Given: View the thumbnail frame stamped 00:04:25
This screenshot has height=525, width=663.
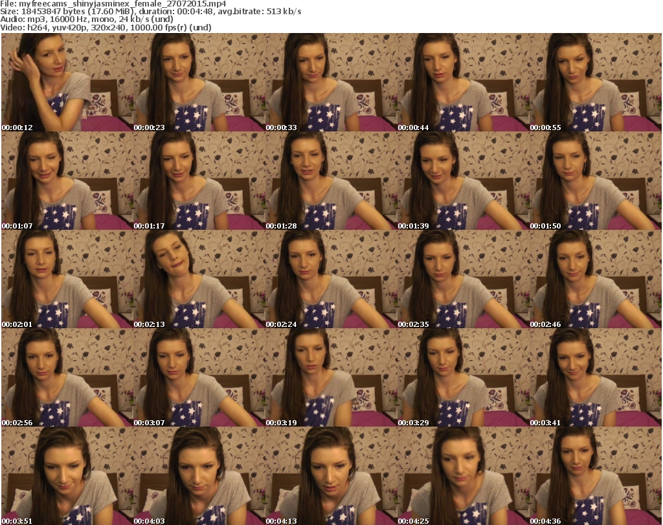Looking at the screenshot, I should coord(463,476).
